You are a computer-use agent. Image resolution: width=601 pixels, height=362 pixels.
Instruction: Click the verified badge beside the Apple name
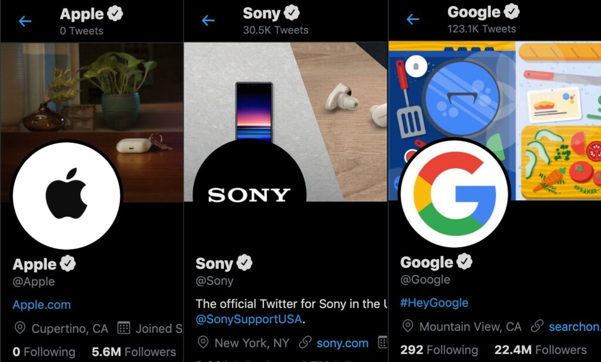68,264
